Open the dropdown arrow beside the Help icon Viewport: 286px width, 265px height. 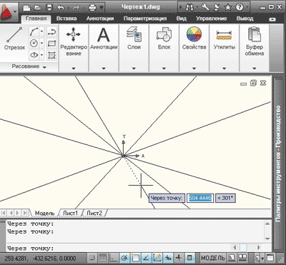[247, 8]
